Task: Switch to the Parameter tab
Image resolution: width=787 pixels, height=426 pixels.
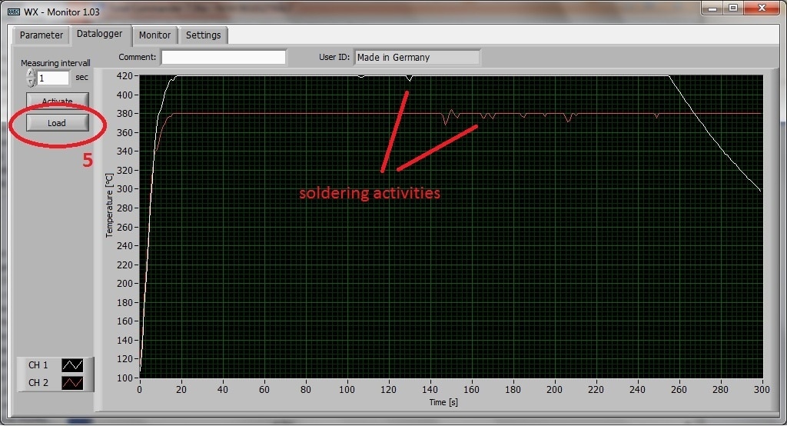Action: coord(42,35)
